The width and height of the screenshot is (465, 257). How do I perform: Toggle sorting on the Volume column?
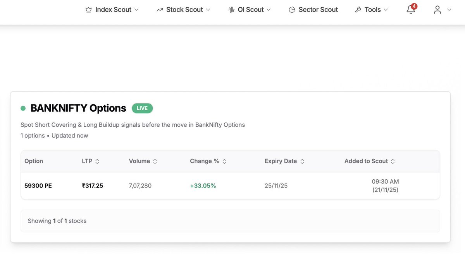(x=155, y=161)
